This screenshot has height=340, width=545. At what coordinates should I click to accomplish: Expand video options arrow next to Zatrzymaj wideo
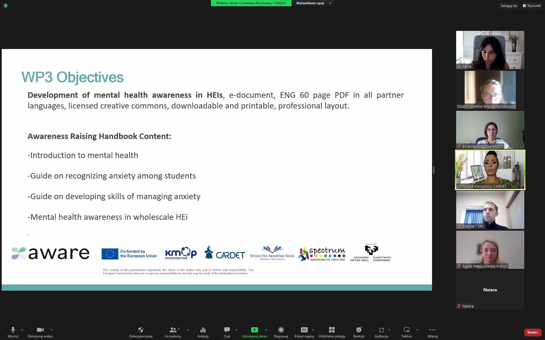pos(52,330)
